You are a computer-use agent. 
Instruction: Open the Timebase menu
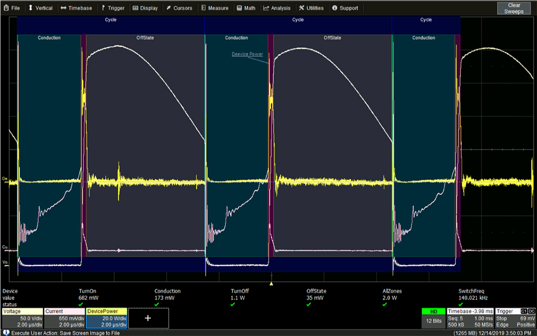tap(76, 8)
